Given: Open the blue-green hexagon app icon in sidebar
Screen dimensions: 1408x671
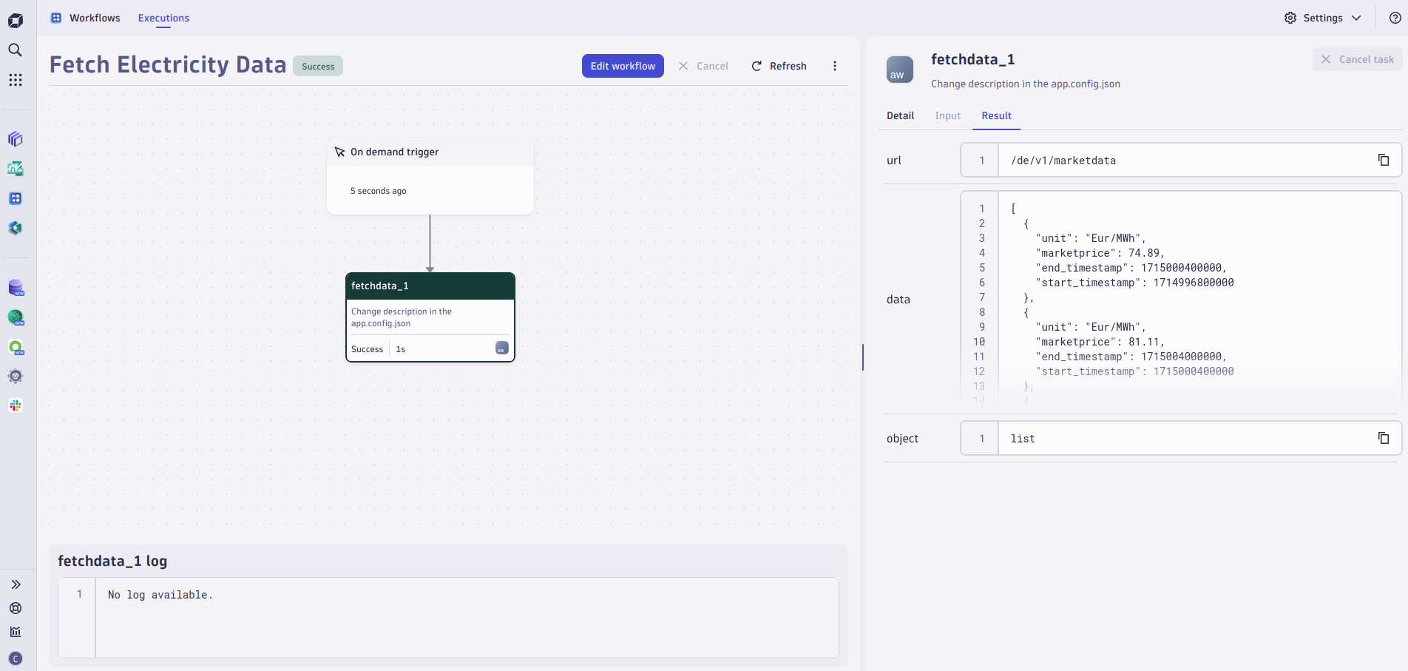Looking at the screenshot, I should click(15, 228).
